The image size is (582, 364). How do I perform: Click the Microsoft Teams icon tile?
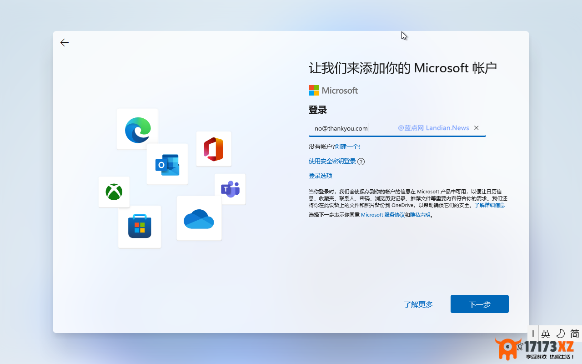(230, 189)
